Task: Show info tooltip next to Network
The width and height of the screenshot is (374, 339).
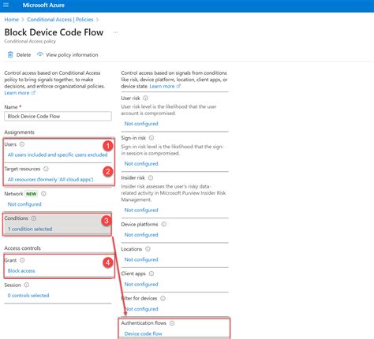Action: pyautogui.click(x=43, y=194)
